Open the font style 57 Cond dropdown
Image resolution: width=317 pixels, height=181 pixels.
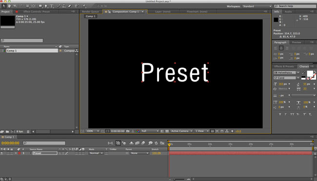pyautogui.click(x=286, y=78)
